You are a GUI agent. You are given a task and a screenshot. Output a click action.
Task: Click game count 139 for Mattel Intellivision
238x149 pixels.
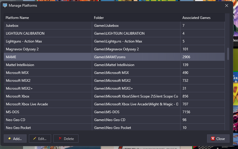pyautogui.click(x=185, y=65)
